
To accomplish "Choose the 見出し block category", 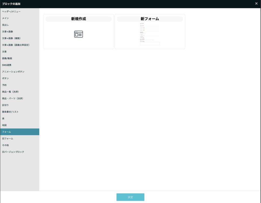I will click(5, 25).
